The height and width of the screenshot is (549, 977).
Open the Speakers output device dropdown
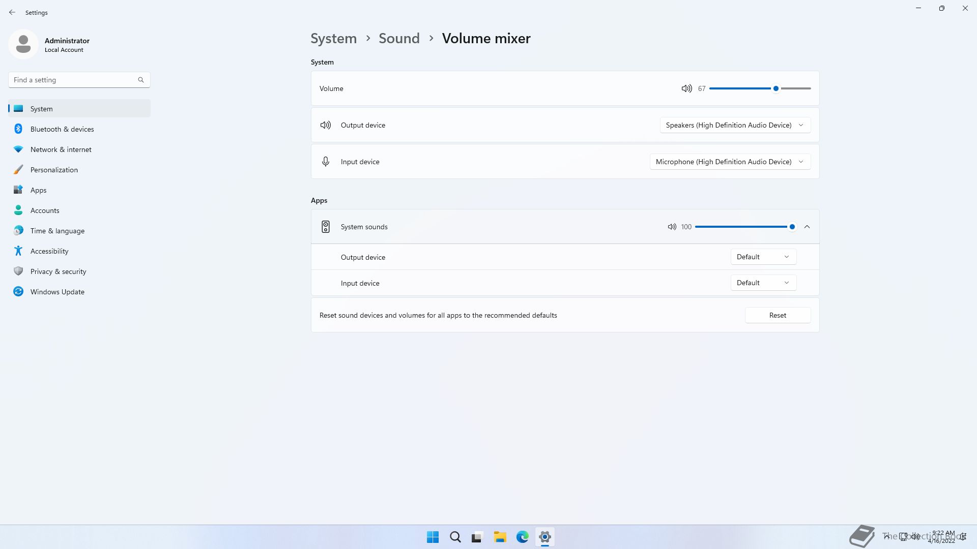[735, 125]
